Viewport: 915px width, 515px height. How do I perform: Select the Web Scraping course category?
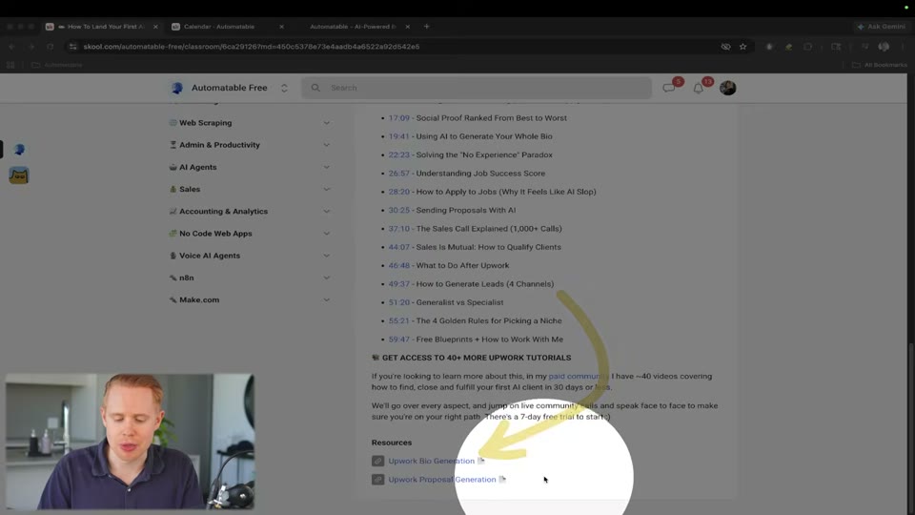pyautogui.click(x=206, y=123)
